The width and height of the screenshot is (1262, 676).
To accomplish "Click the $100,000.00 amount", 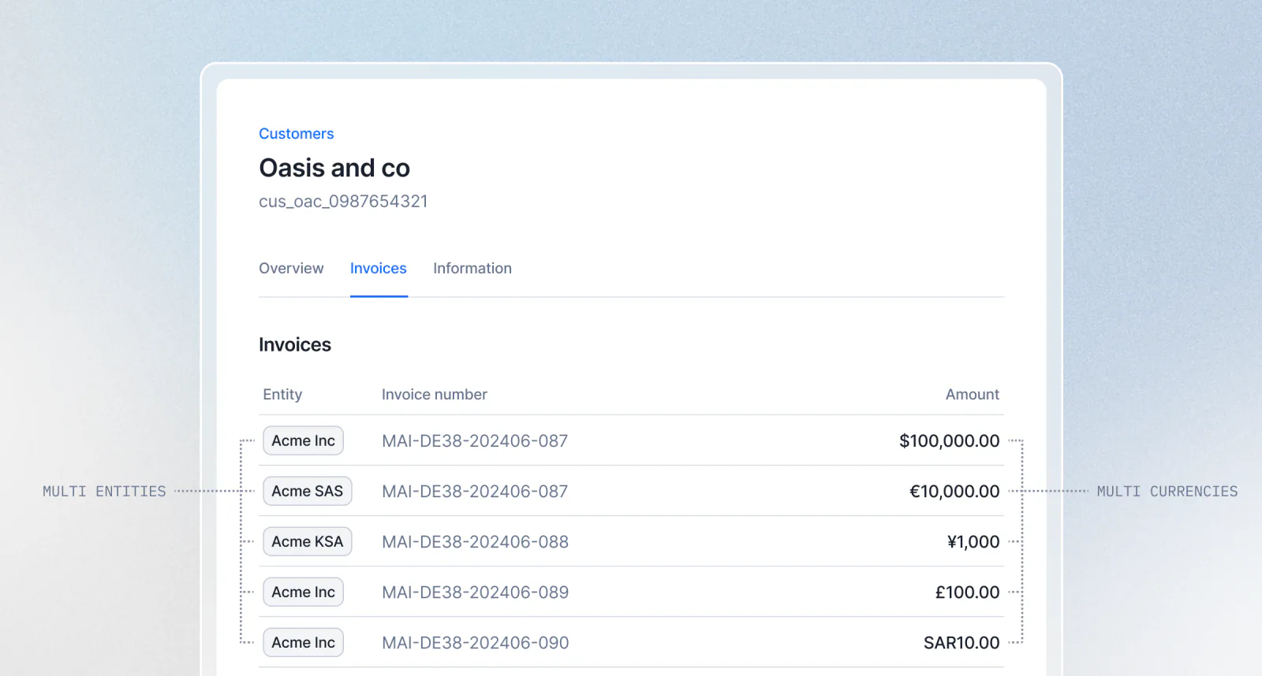I will 950,441.
